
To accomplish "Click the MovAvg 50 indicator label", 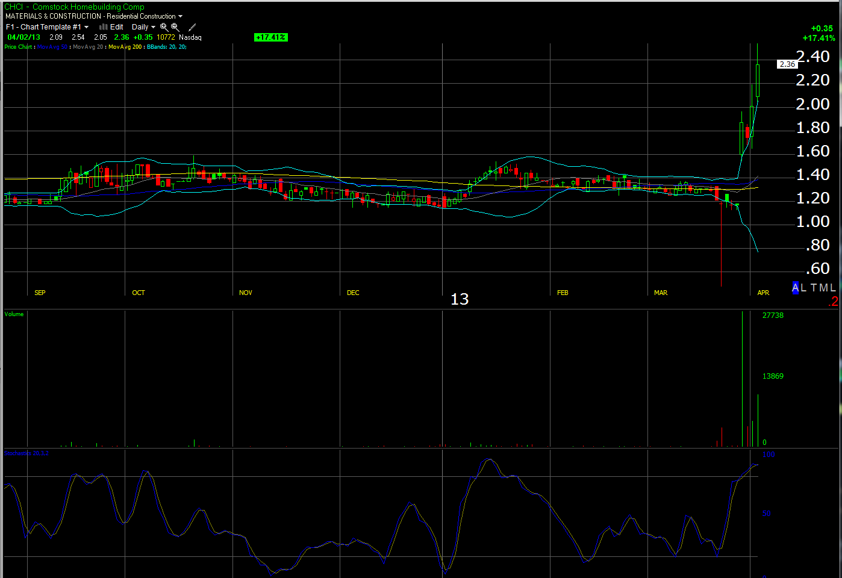I will [52, 47].
